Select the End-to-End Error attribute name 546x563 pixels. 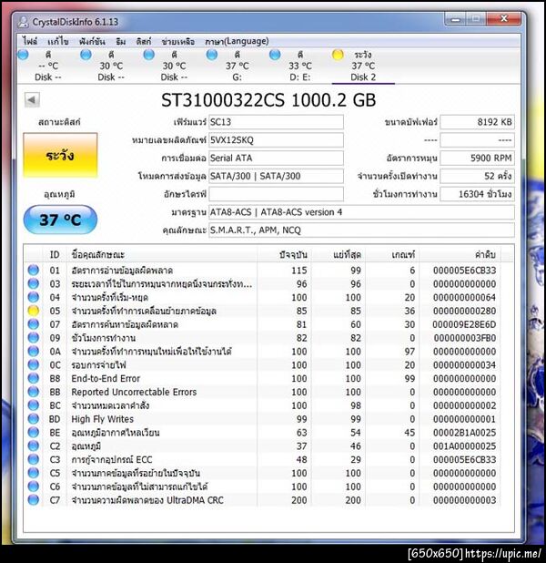tap(106, 378)
